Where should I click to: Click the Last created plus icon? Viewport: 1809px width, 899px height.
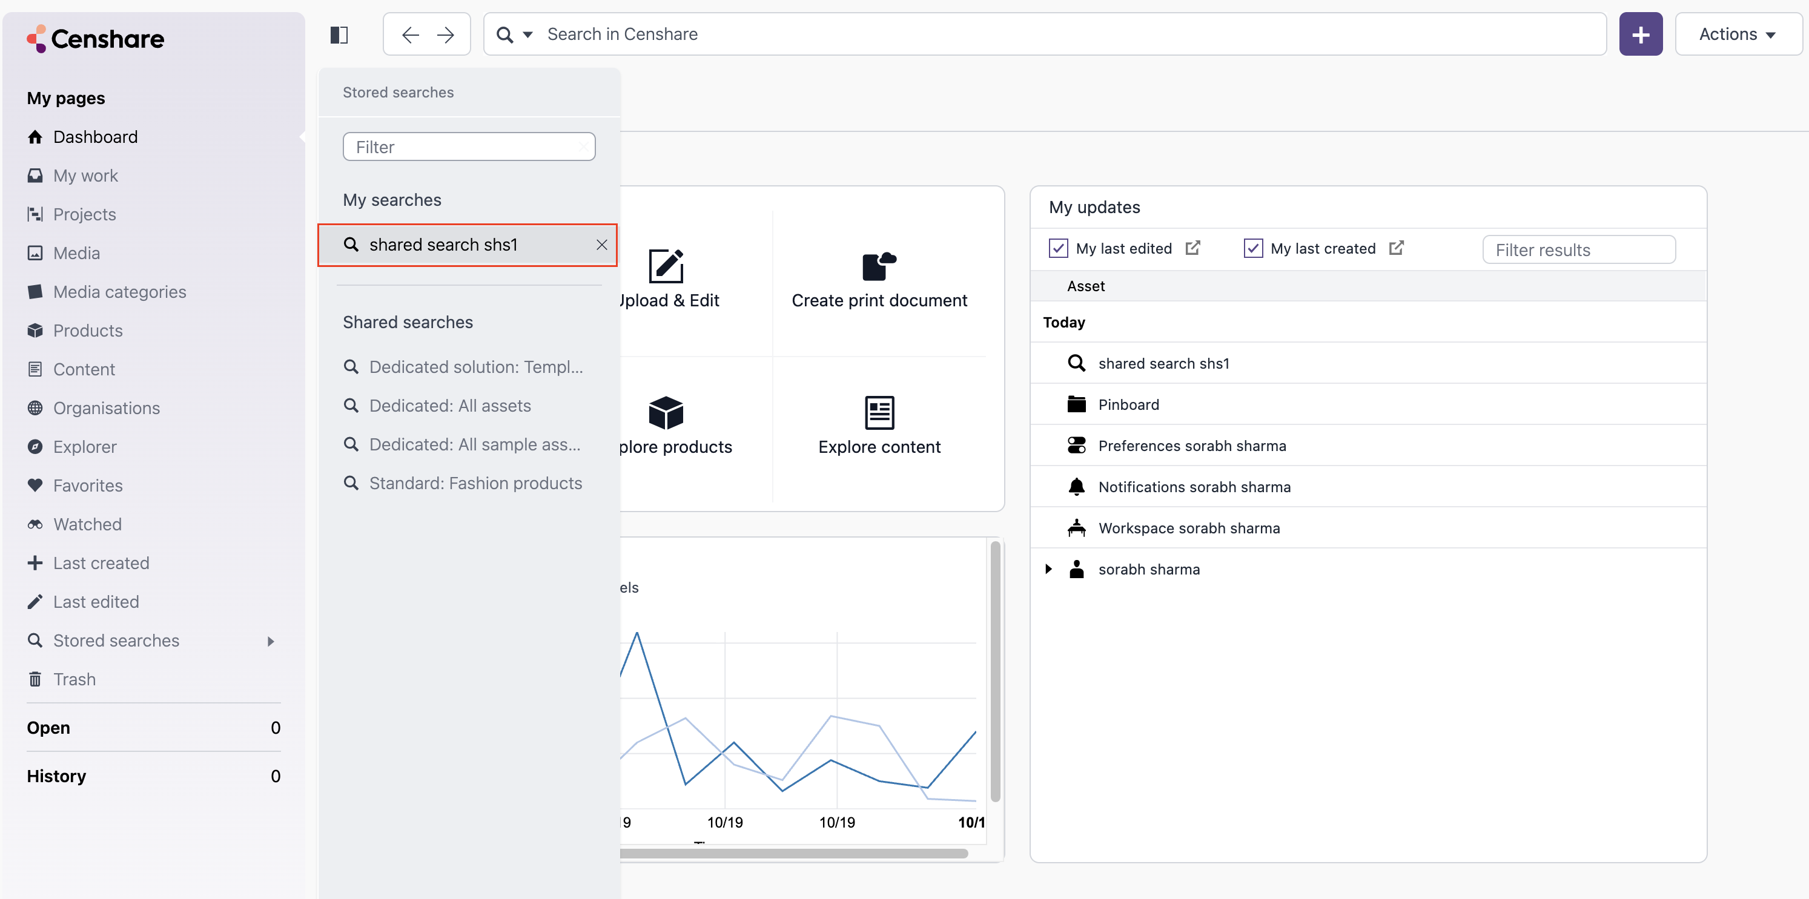35,563
